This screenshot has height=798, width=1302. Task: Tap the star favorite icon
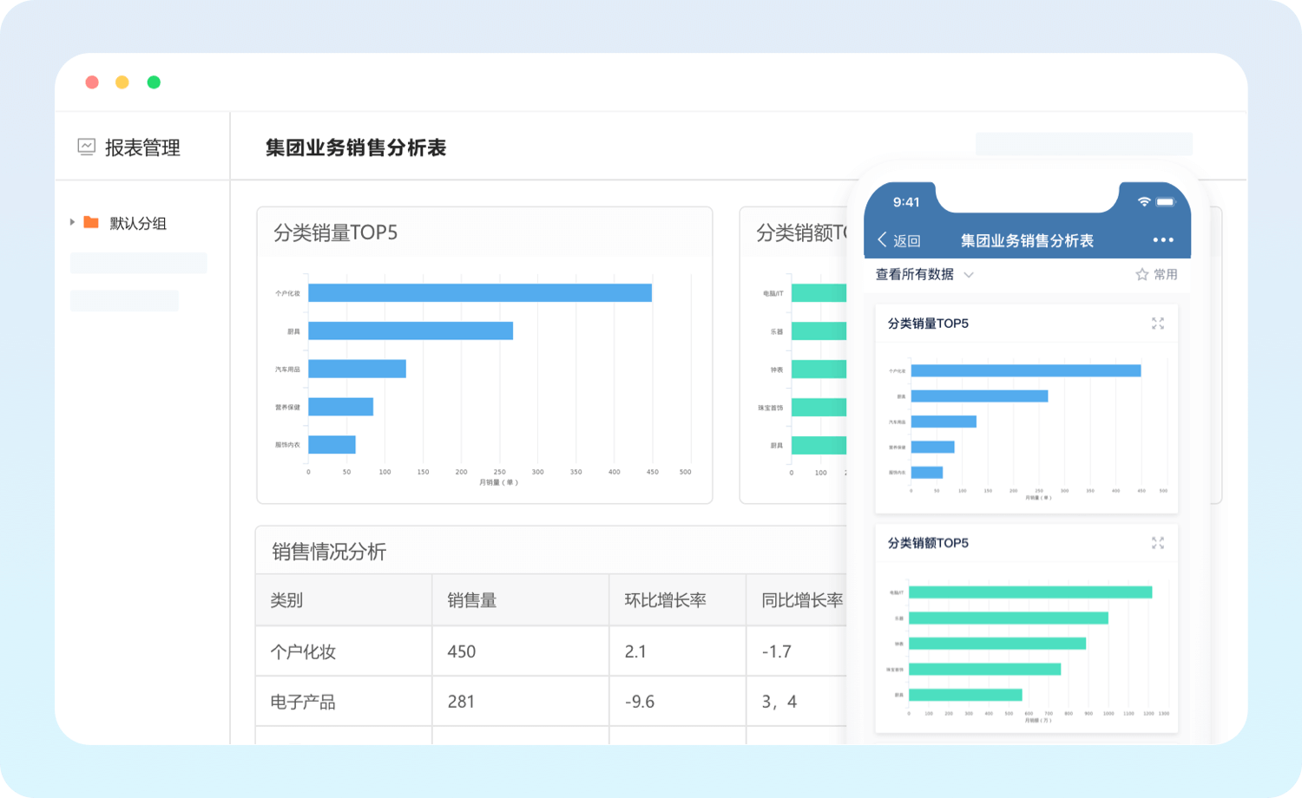1141,275
